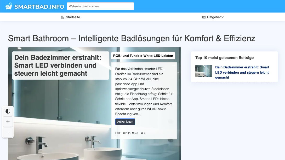
Task: Click the featured Smart LED headline
Action: tap(58, 65)
